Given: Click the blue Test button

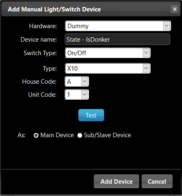Looking at the screenshot, I should point(91,115).
